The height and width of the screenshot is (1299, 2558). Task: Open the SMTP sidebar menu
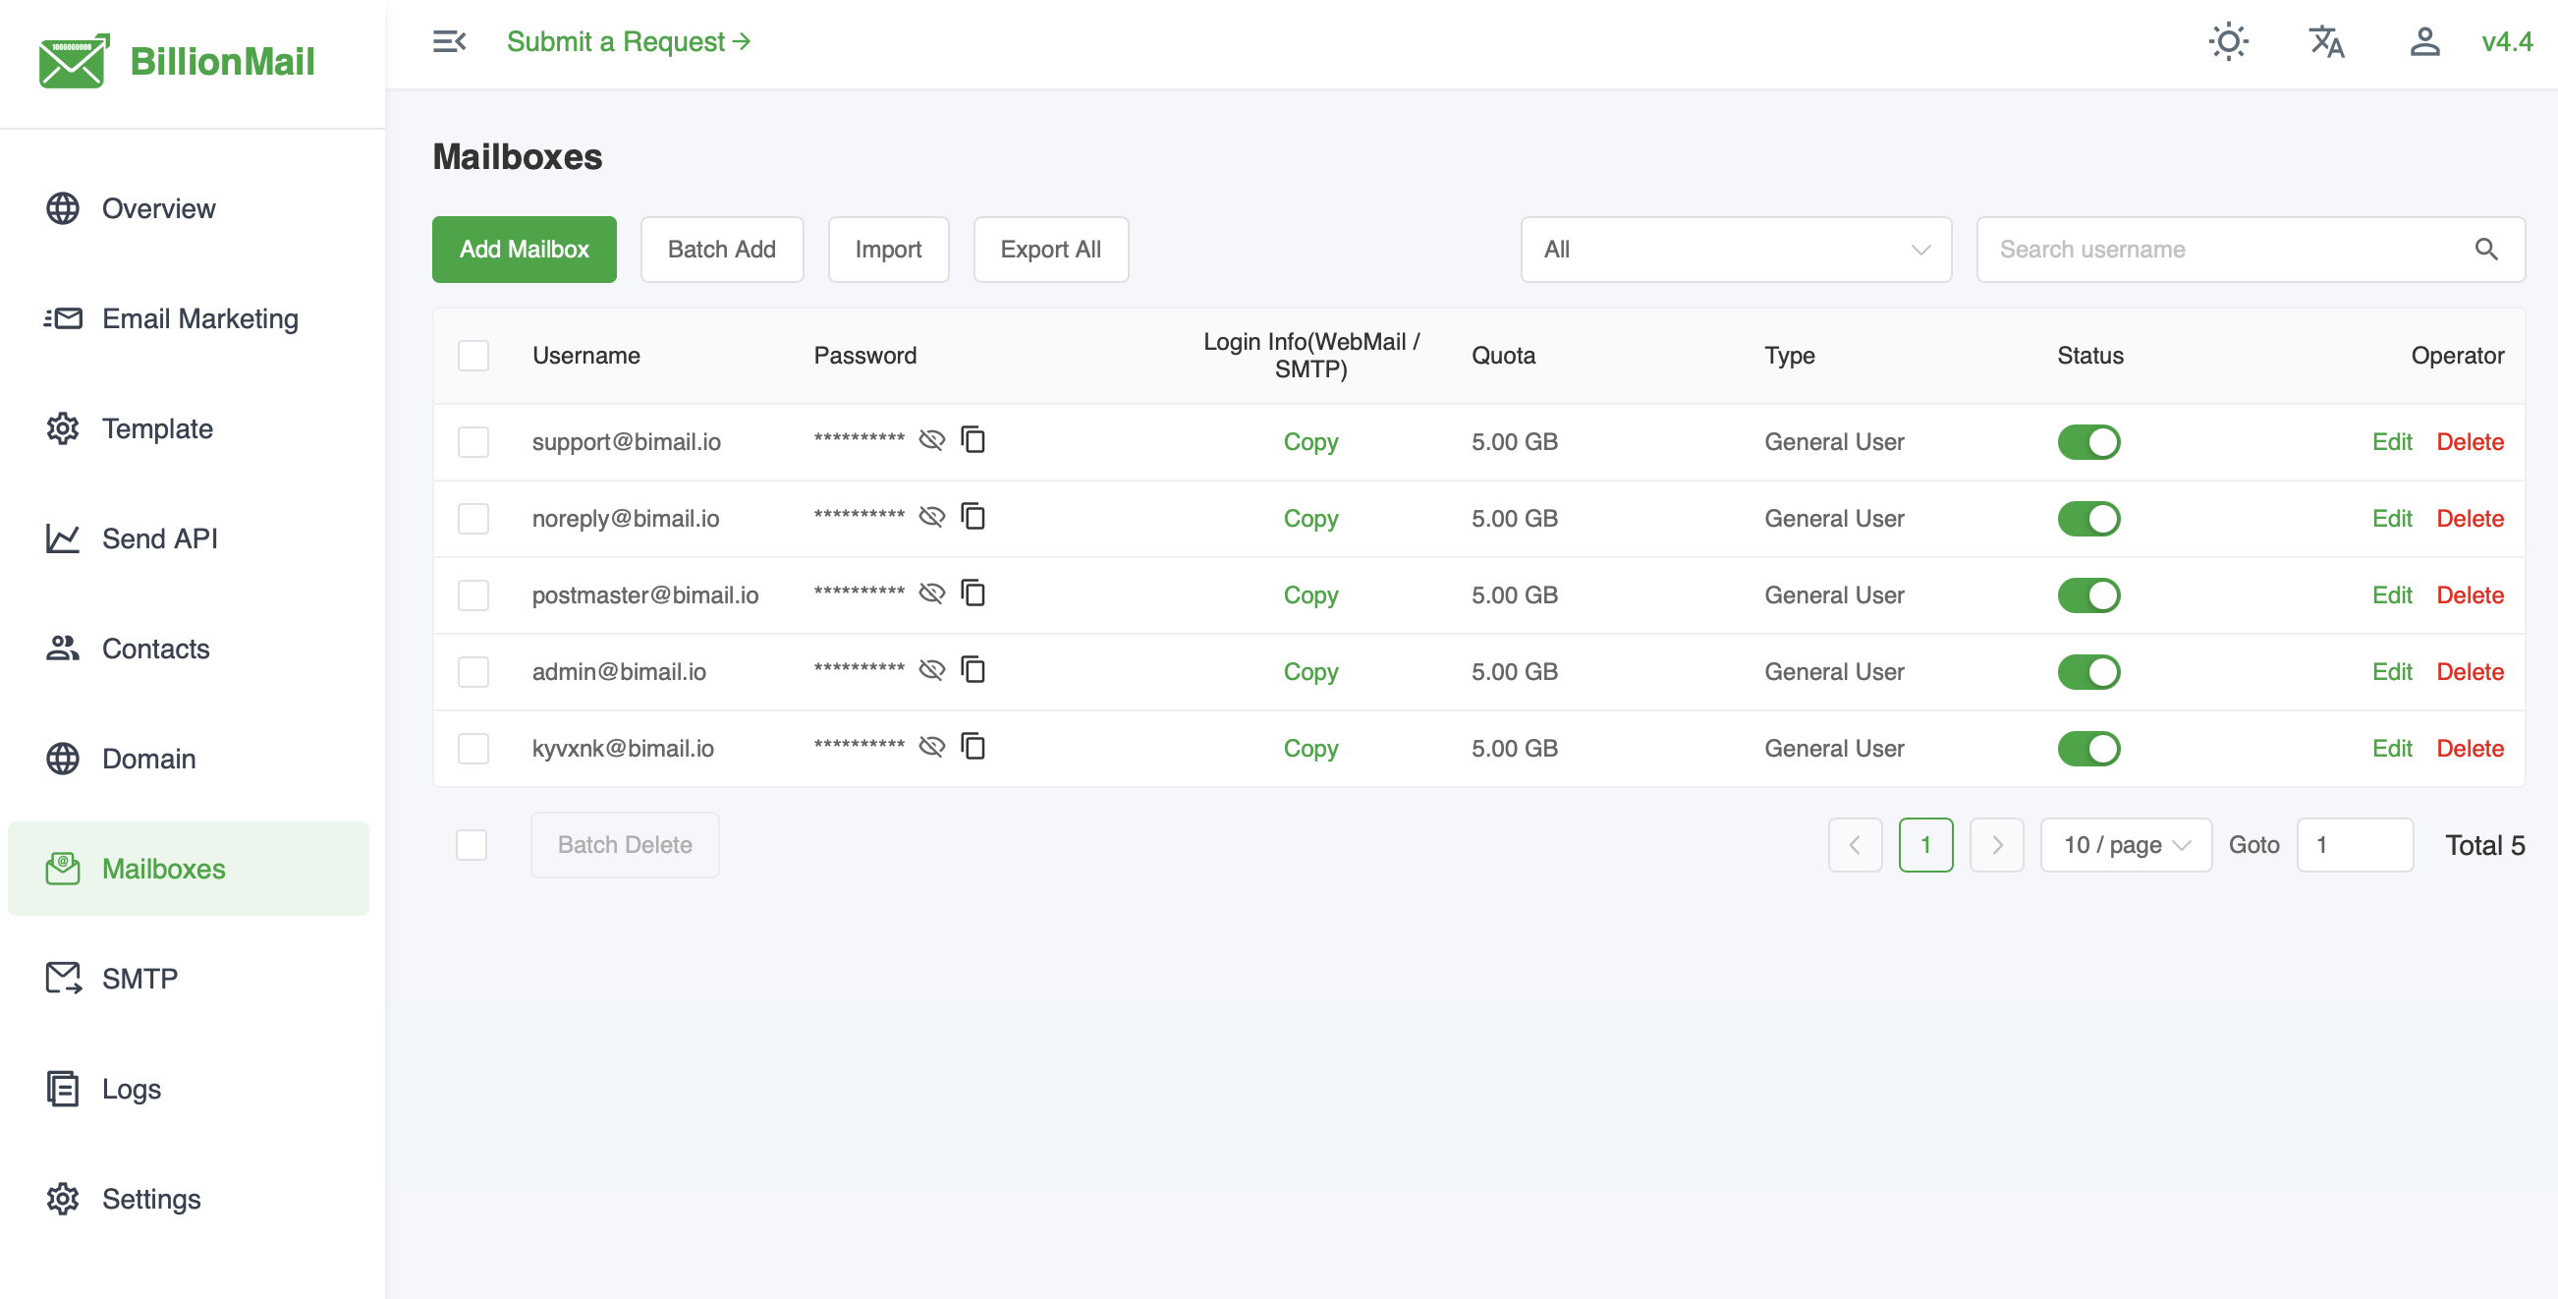pyautogui.click(x=139, y=979)
